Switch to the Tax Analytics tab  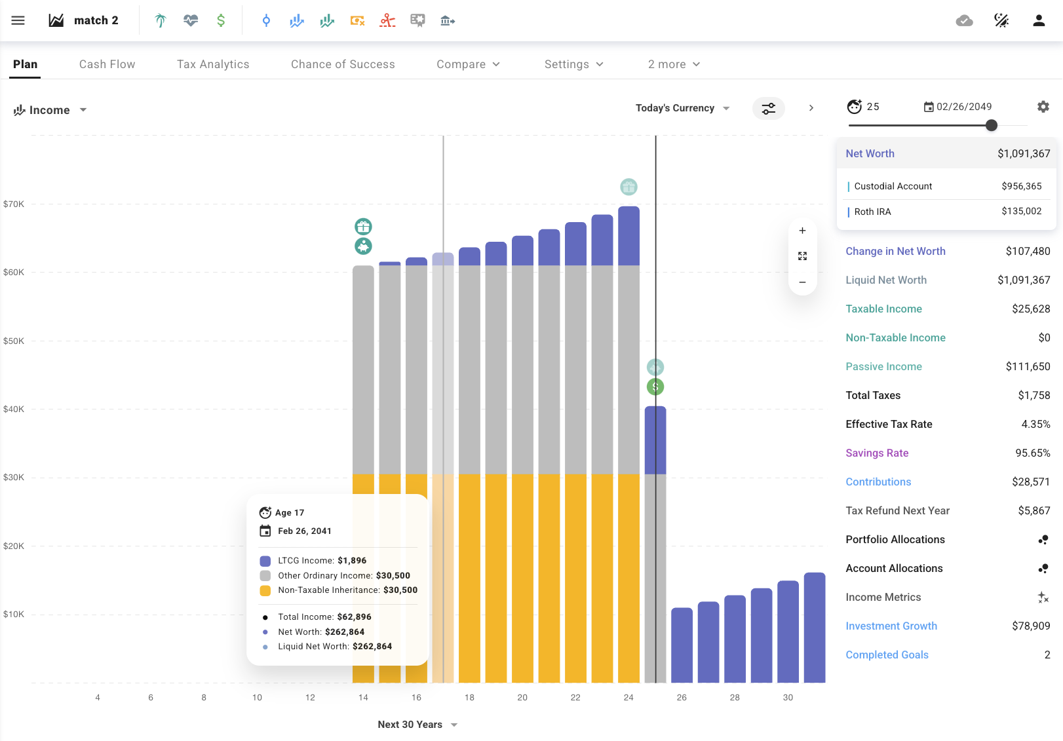[213, 64]
